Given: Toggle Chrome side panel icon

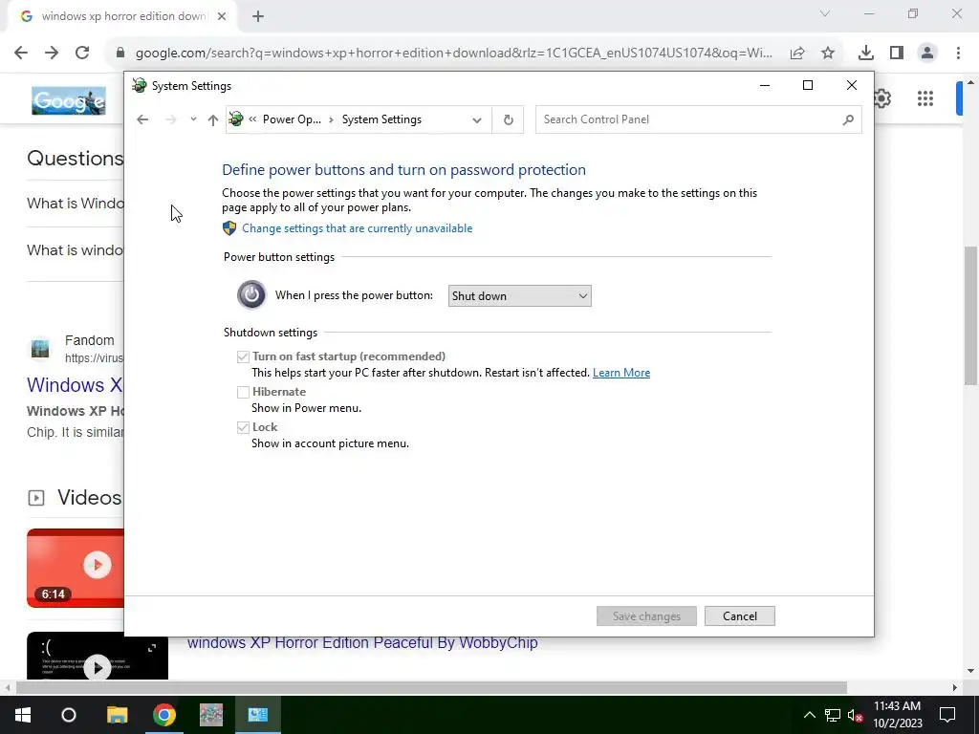Looking at the screenshot, I should pyautogui.click(x=897, y=54).
